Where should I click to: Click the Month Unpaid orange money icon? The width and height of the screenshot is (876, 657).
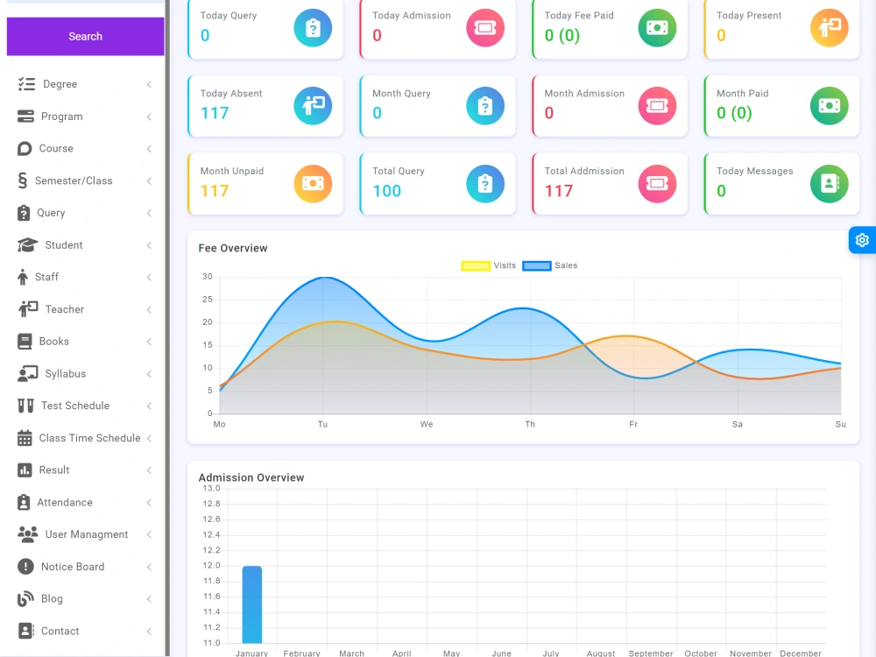pyautogui.click(x=313, y=183)
